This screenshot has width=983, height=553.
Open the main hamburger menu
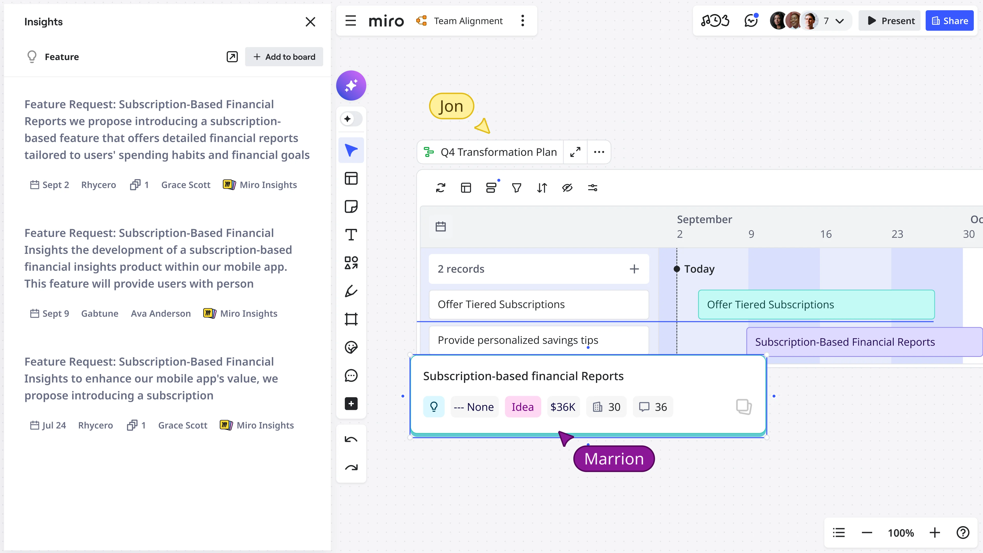click(350, 21)
